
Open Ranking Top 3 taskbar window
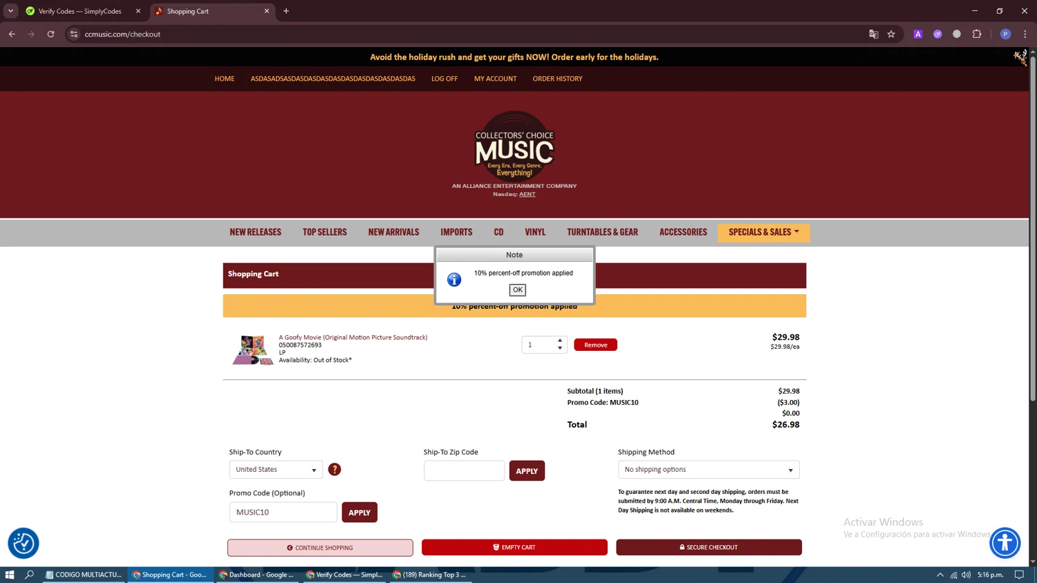[x=430, y=575]
